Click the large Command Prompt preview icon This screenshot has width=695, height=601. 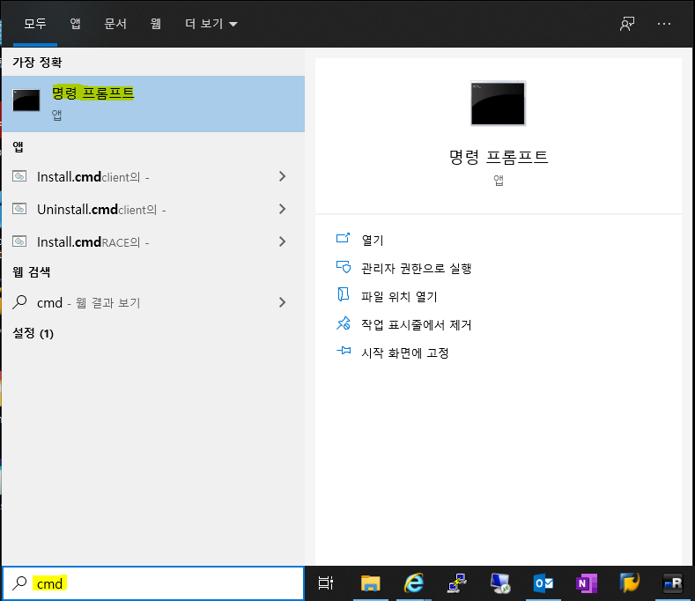499,103
